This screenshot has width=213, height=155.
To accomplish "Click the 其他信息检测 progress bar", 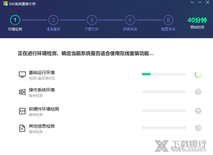I will (164, 128).
